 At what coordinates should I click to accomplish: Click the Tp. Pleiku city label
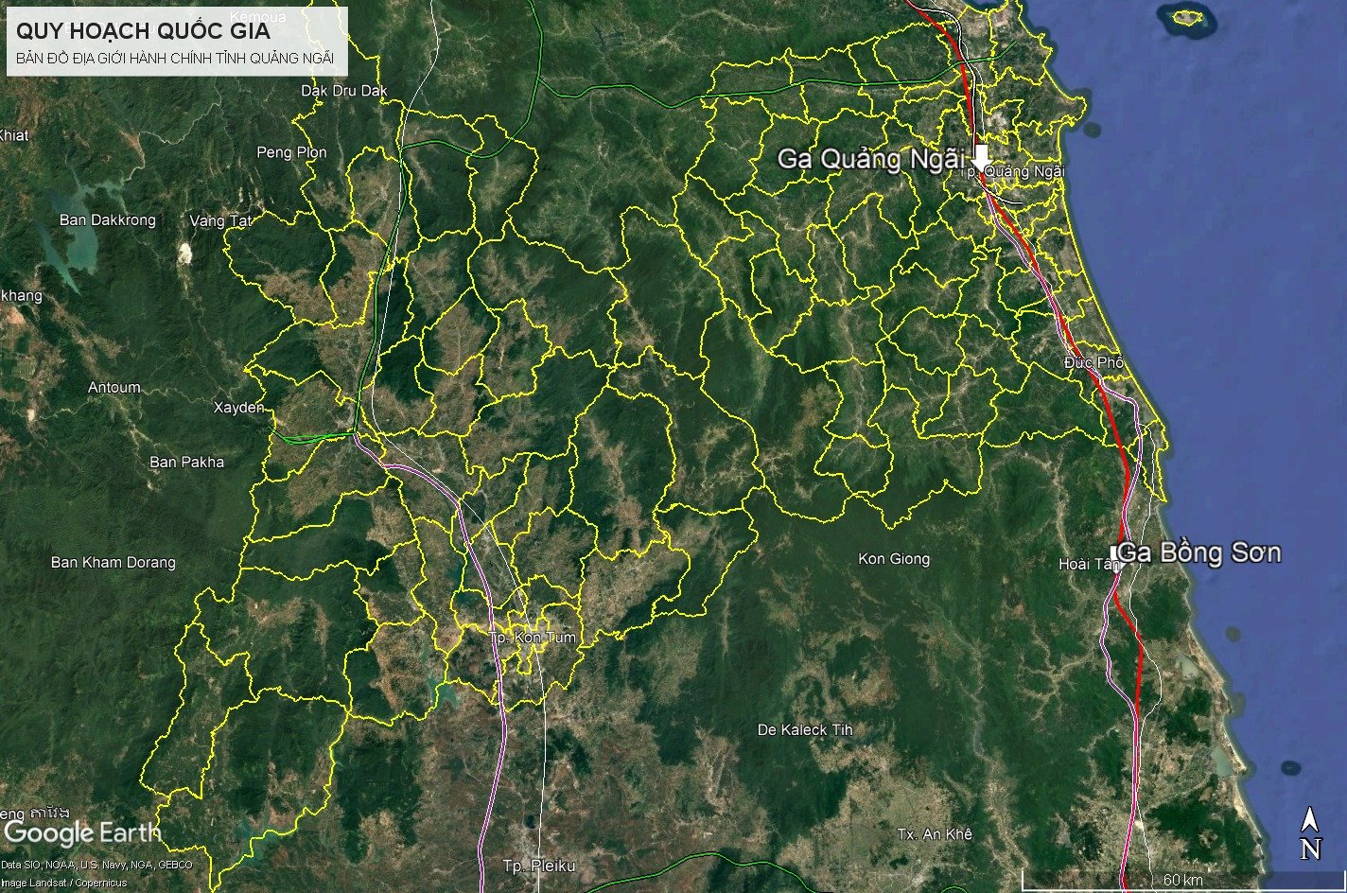[x=538, y=866]
